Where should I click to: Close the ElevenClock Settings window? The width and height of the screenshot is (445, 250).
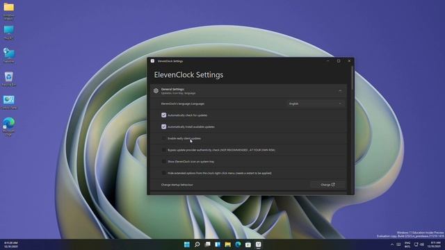coord(349,61)
